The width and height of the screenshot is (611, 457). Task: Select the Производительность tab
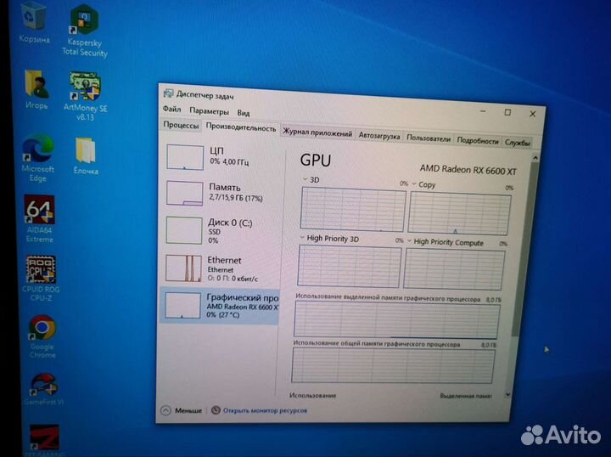[241, 127]
